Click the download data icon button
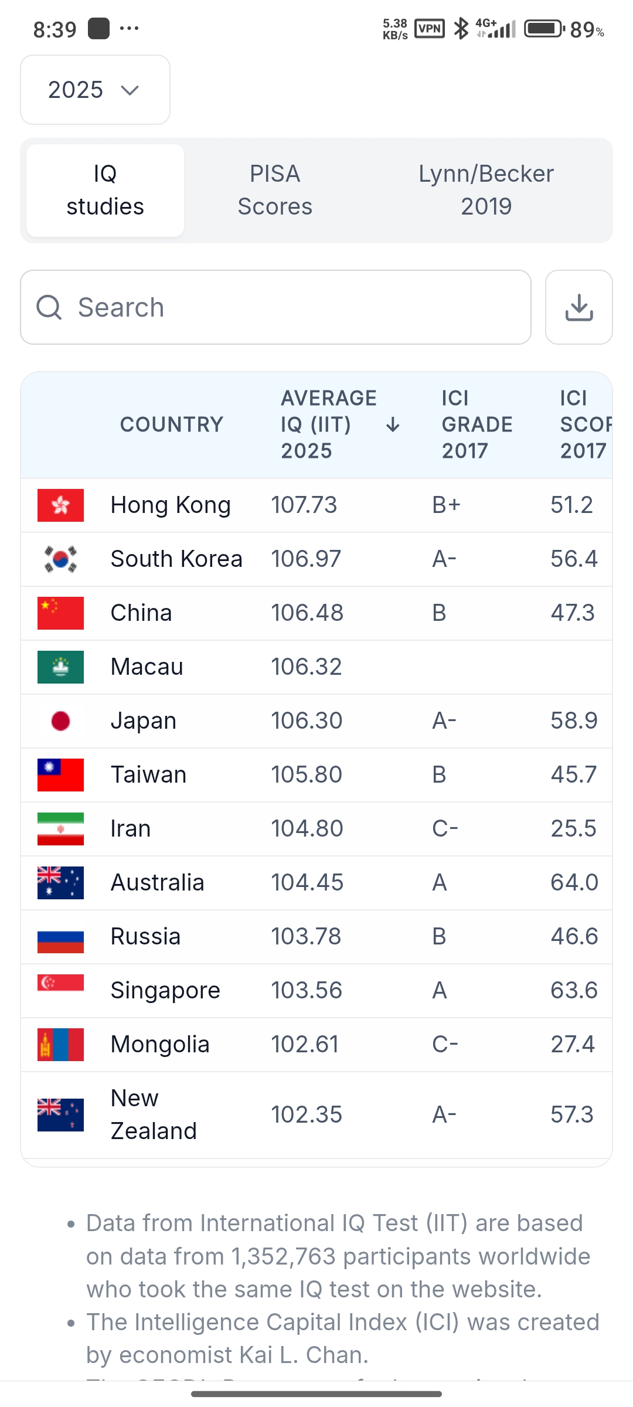 tap(578, 307)
